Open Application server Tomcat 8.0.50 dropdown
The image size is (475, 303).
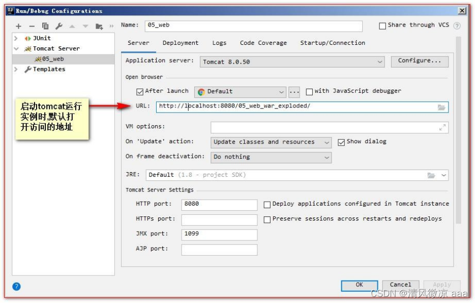(x=292, y=62)
